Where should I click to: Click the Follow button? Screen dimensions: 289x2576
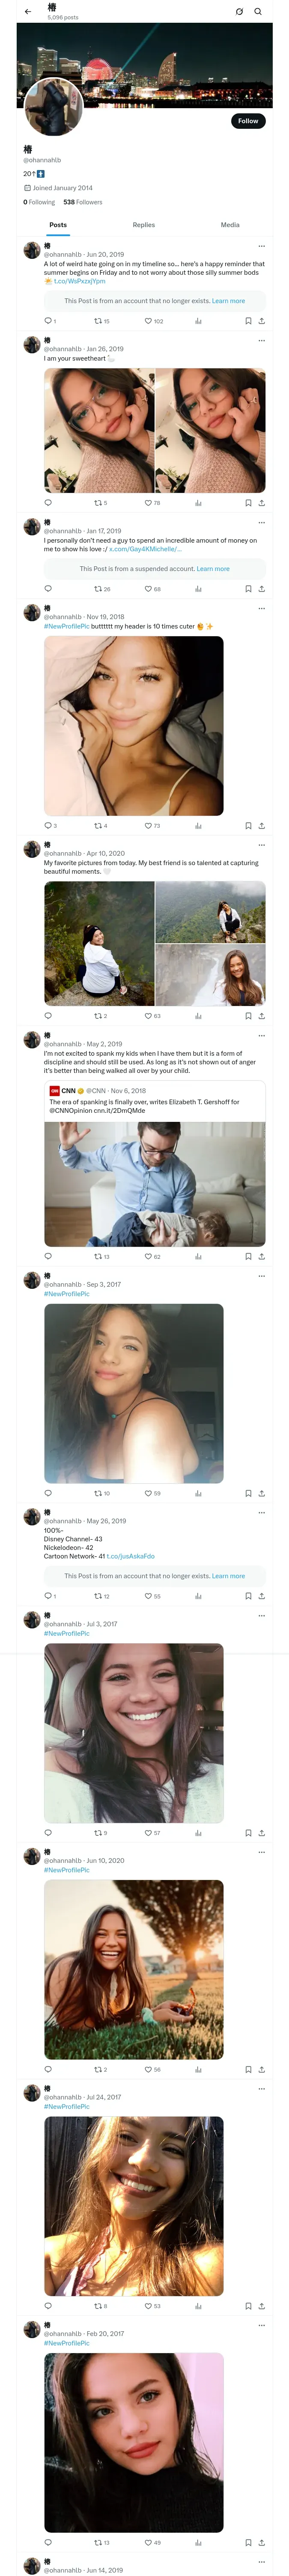pos(247,121)
